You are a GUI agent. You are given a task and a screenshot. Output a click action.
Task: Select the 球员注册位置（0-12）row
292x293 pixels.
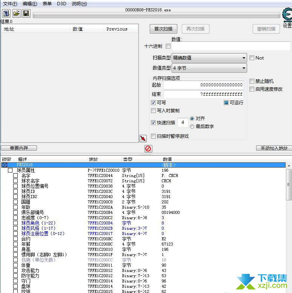pyautogui.click(x=143, y=233)
